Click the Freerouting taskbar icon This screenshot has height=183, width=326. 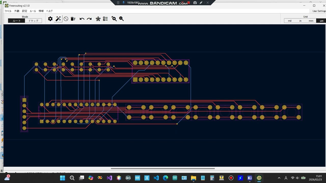pos(259,178)
